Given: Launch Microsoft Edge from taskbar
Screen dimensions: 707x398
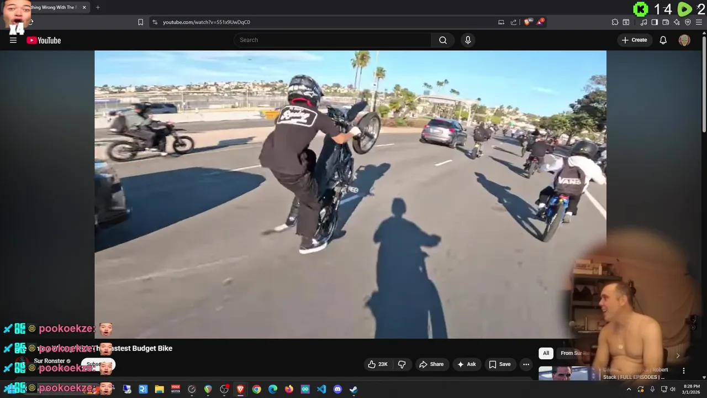Looking at the screenshot, I should [273, 389].
